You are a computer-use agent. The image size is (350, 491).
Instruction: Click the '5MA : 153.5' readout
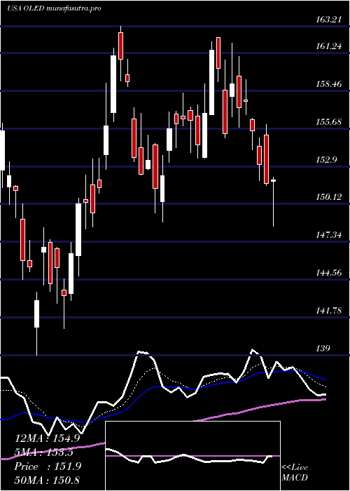click(x=44, y=452)
